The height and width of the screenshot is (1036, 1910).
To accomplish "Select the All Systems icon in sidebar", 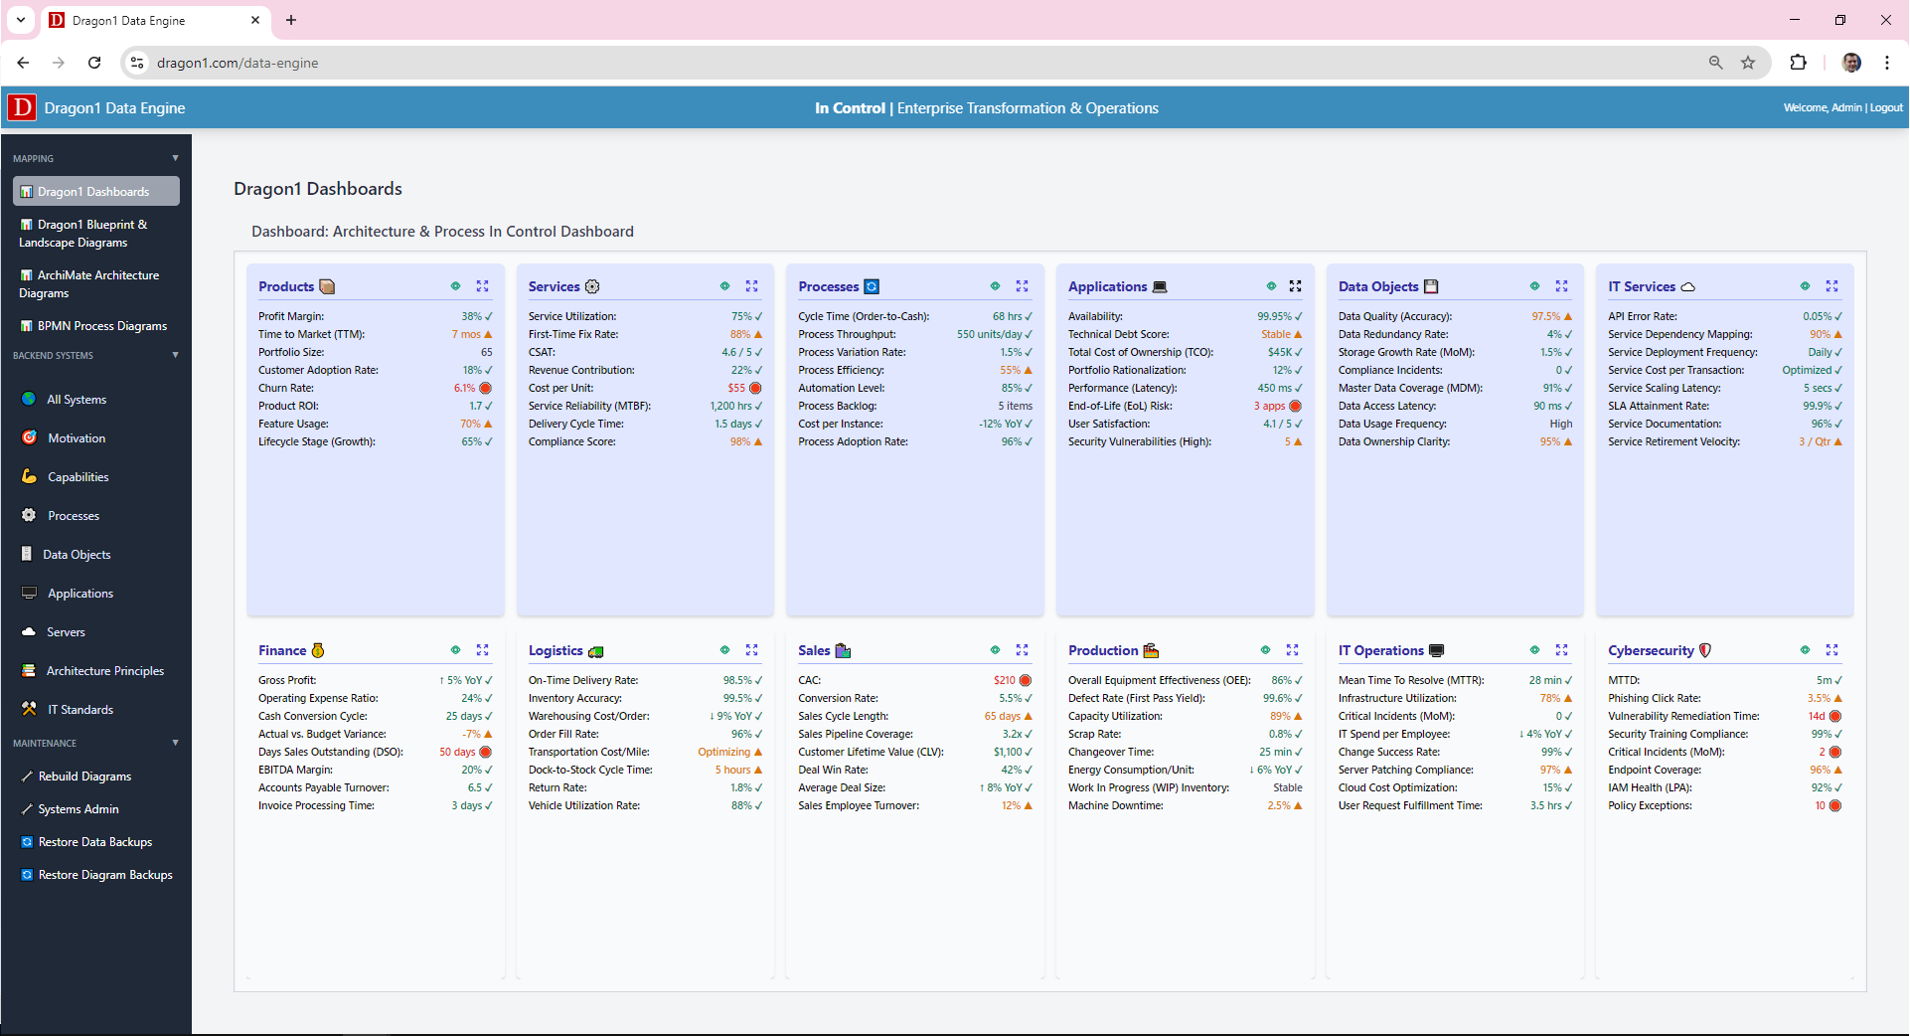I will point(30,399).
